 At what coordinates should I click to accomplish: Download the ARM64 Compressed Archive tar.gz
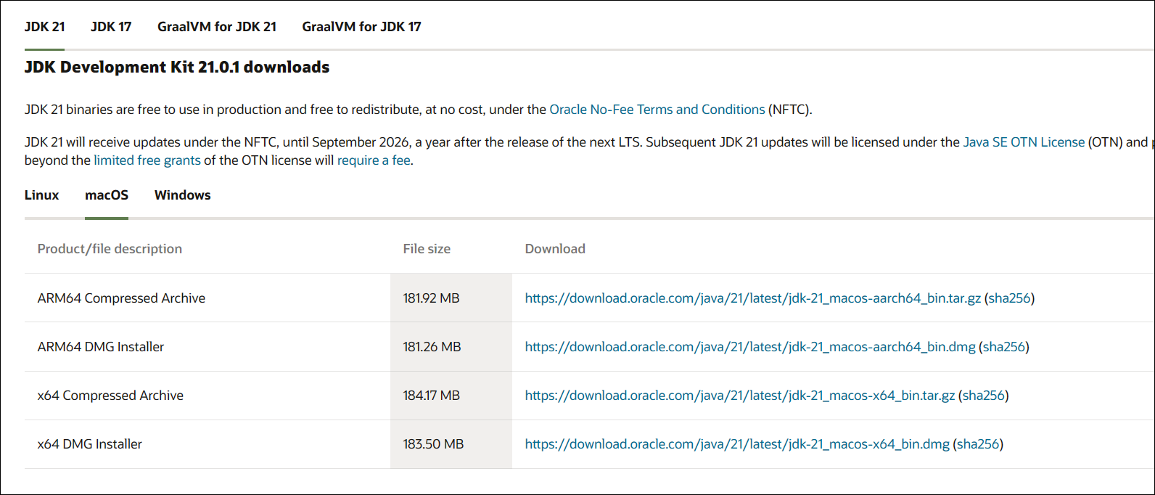[752, 298]
